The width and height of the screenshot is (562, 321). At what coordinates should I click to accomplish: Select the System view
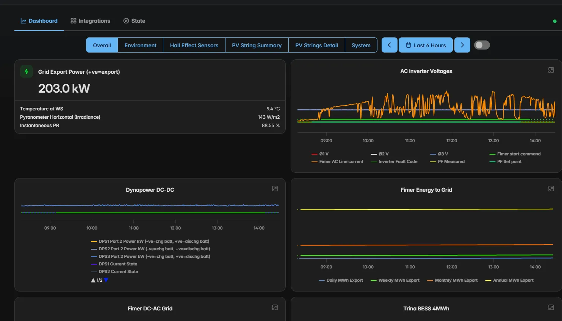(x=361, y=45)
